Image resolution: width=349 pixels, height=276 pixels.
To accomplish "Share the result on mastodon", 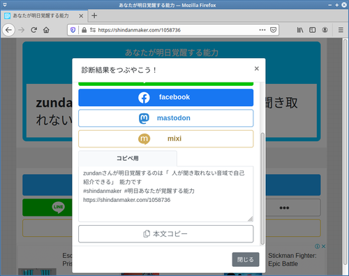I will [165, 118].
